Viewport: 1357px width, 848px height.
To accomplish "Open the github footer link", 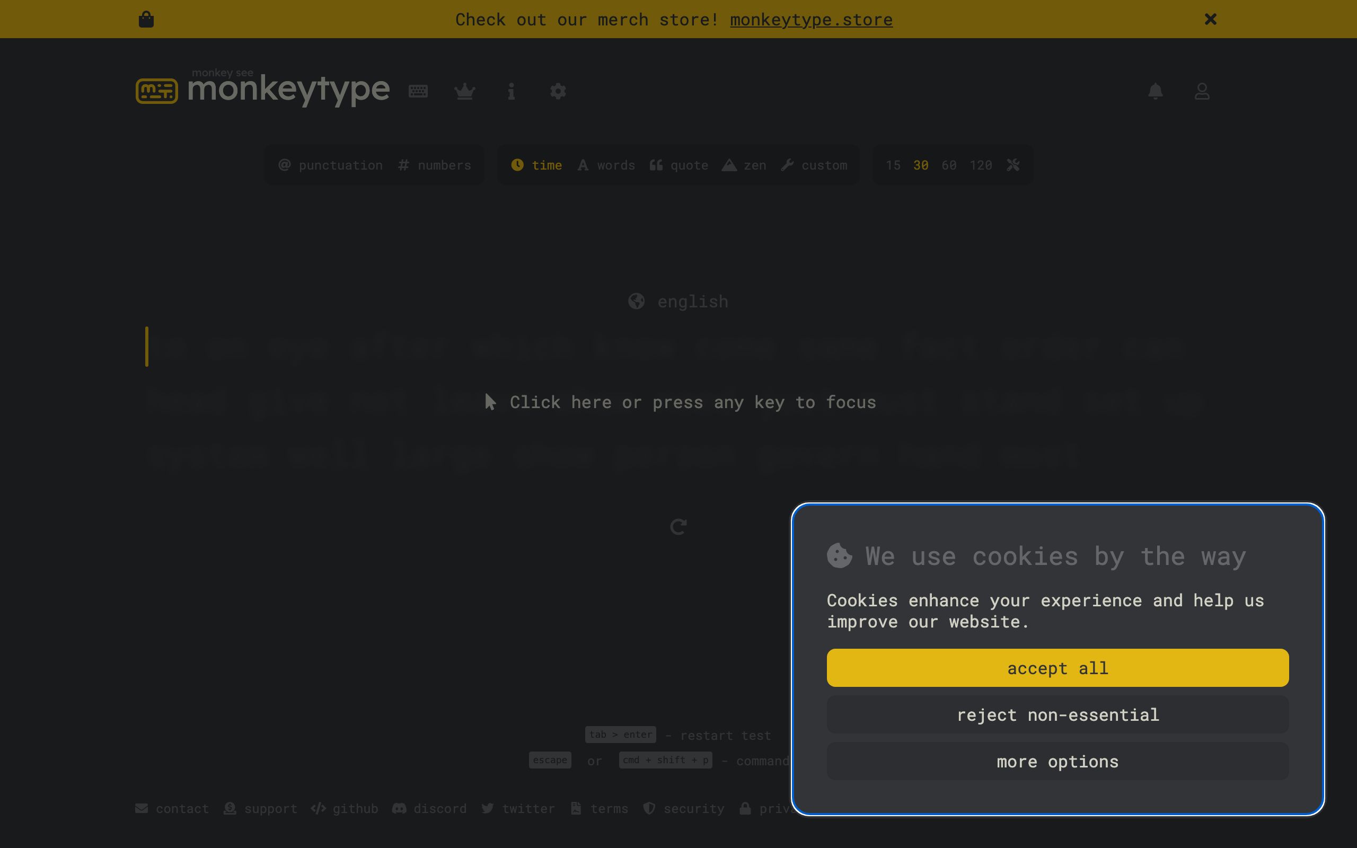I will [x=345, y=808].
